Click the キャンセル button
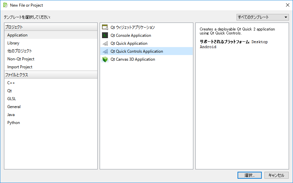 pos(276,175)
